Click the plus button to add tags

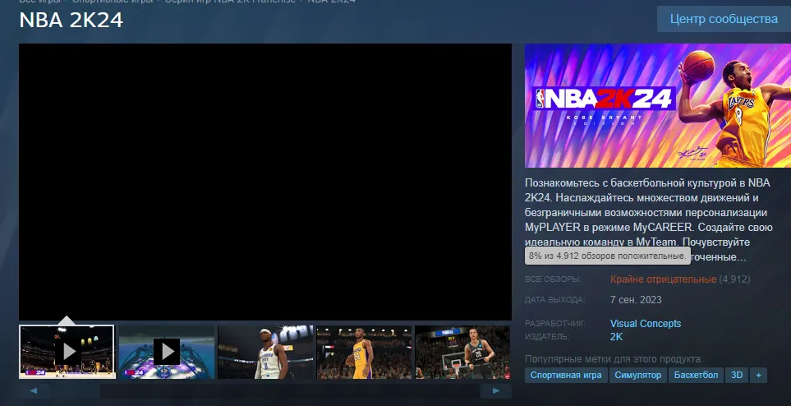click(758, 376)
